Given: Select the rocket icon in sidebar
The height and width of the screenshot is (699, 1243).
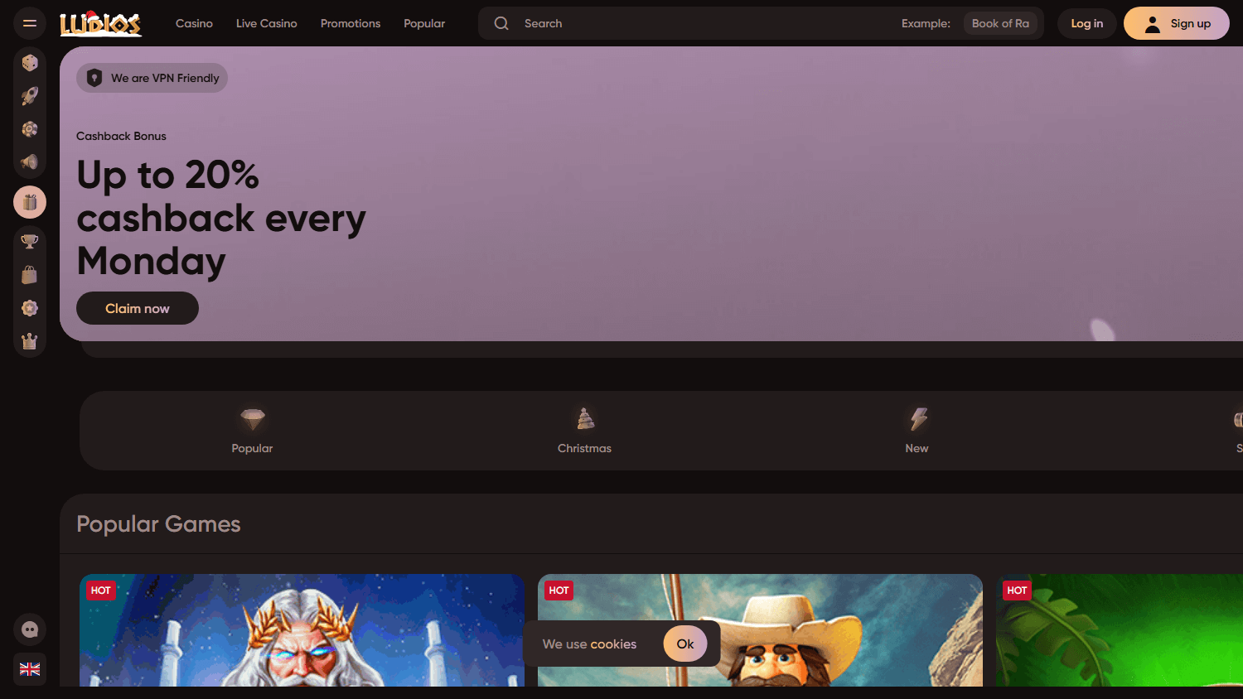Looking at the screenshot, I should 30,96.
